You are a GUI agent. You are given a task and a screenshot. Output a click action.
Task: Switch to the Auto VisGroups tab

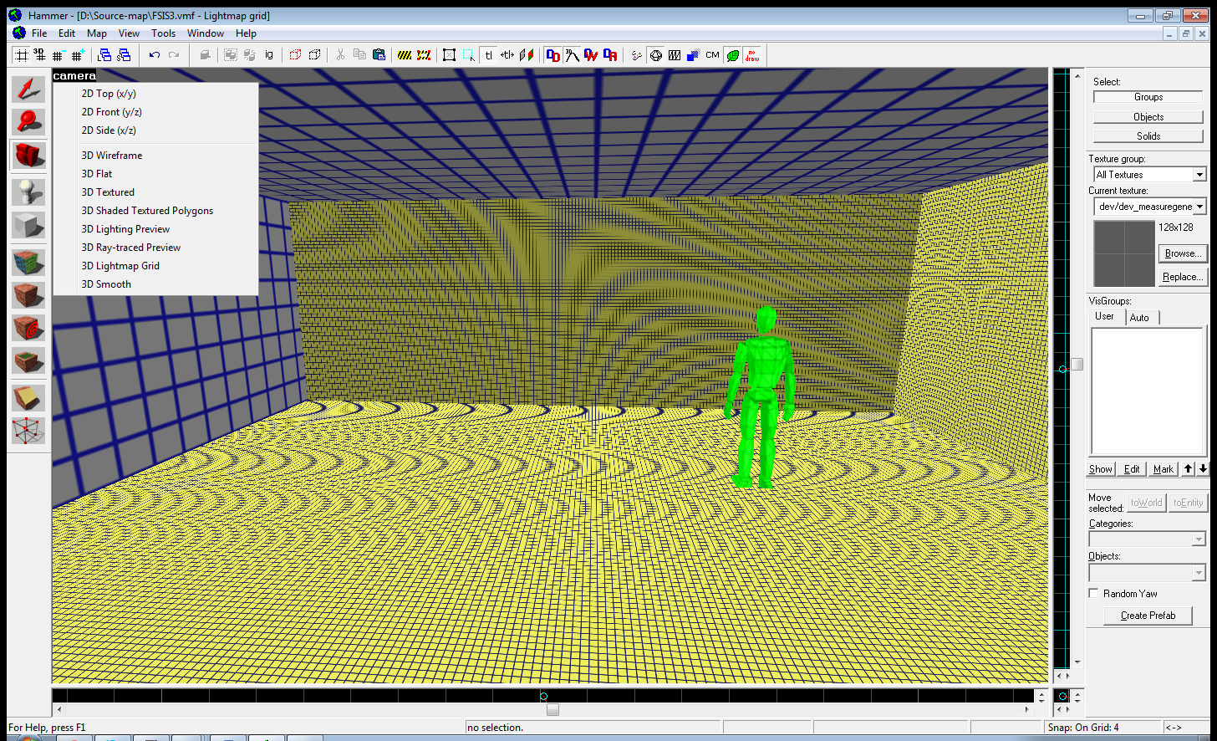click(x=1139, y=318)
